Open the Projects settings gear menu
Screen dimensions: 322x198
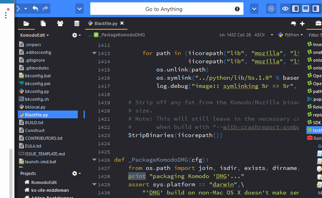[x=76, y=173]
